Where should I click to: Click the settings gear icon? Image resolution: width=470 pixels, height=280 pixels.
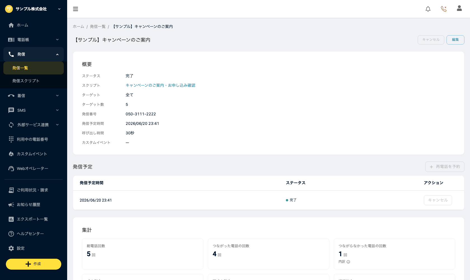click(x=11, y=248)
